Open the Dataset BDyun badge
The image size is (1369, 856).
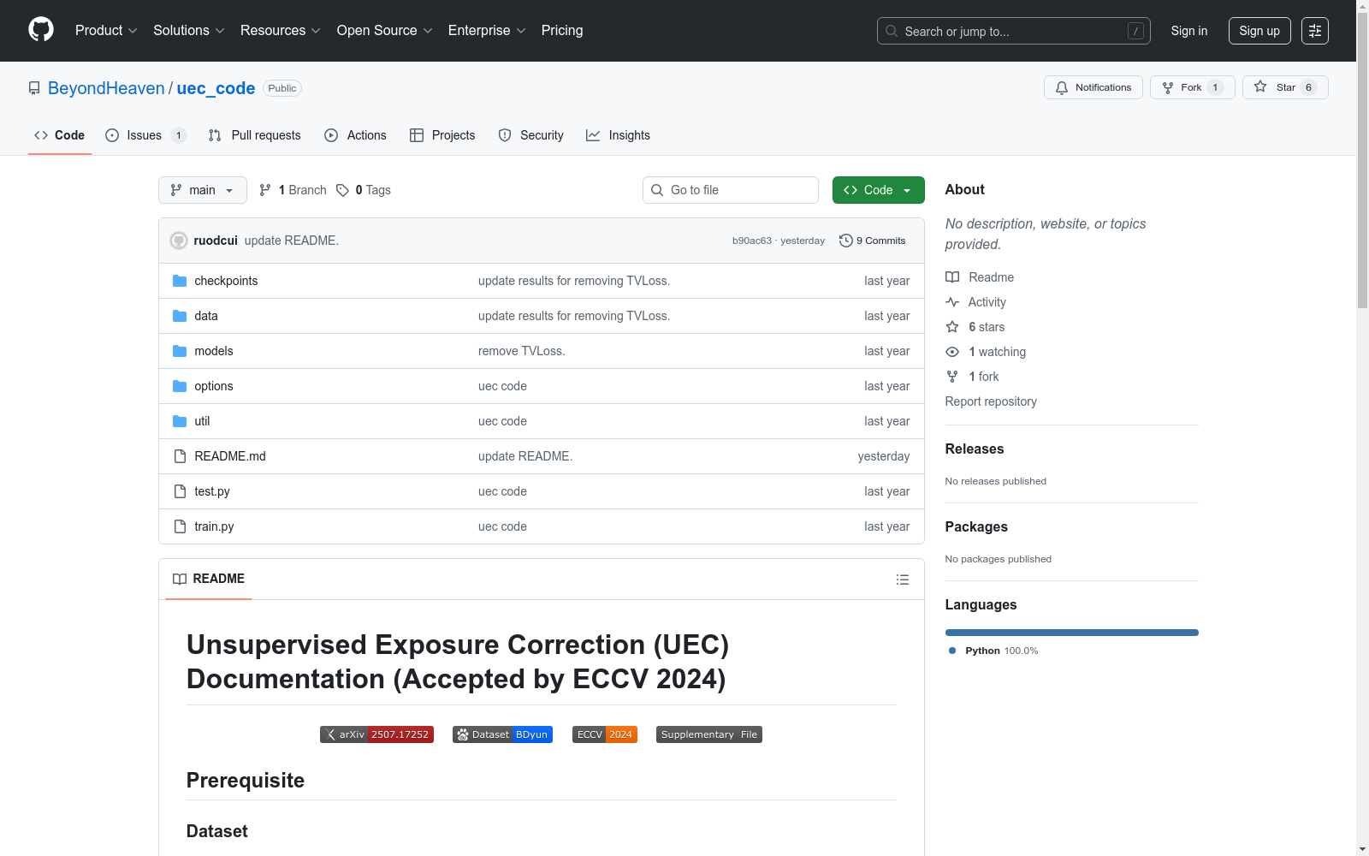click(502, 734)
